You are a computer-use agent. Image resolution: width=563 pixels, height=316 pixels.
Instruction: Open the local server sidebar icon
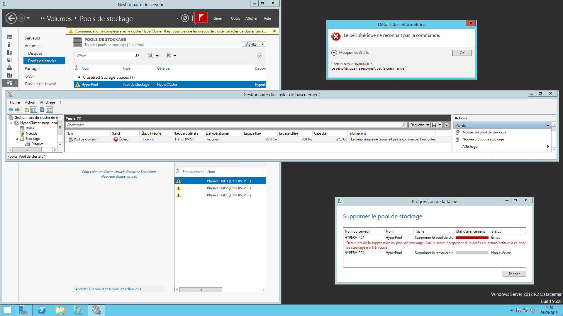[x=9, y=45]
